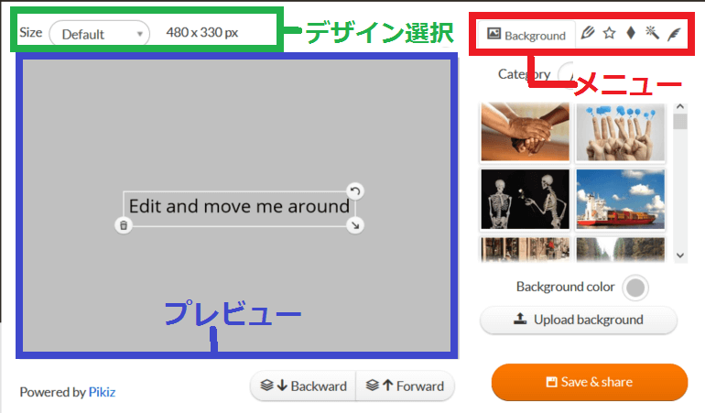705x413 pixels.
Task: Click the rotate handle on text box
Action: pyautogui.click(x=355, y=191)
